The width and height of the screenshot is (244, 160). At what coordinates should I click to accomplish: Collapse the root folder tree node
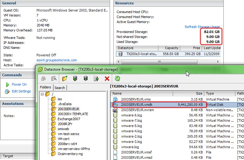42,94
